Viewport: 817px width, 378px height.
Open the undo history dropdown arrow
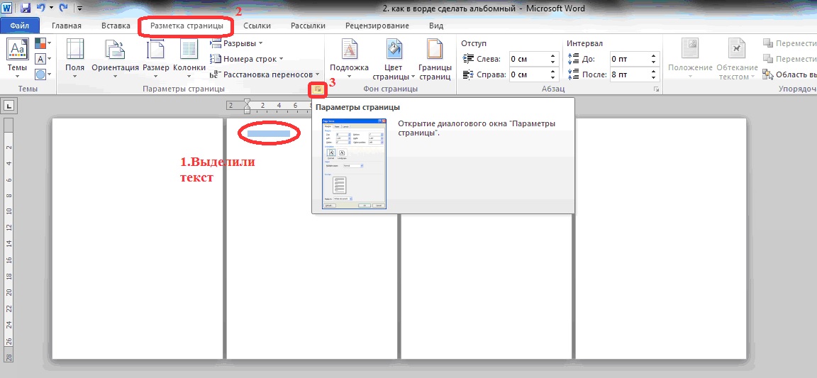point(51,9)
